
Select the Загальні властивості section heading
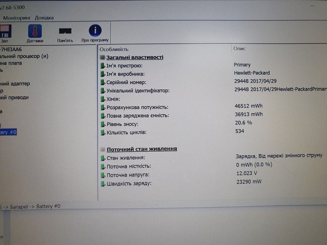[x=135, y=57]
